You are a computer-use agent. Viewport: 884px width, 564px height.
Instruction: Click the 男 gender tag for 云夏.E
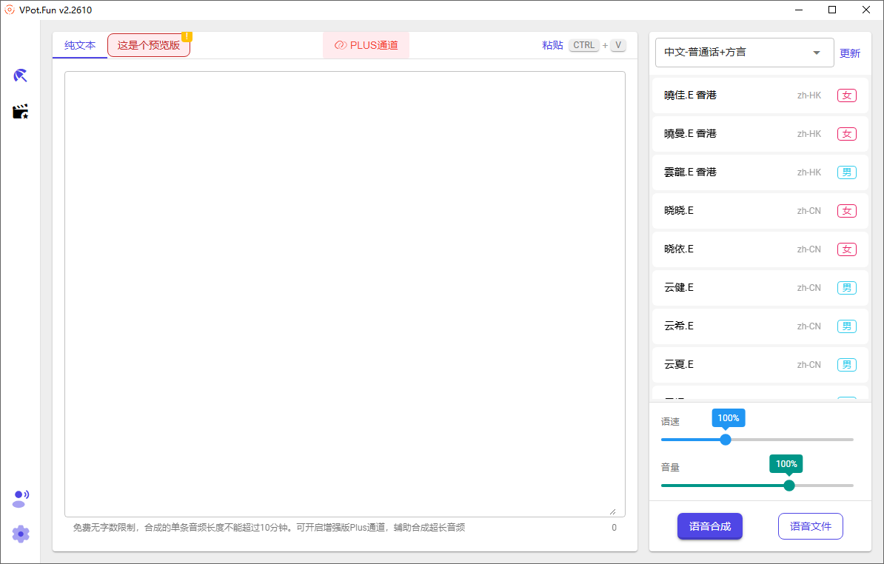847,365
